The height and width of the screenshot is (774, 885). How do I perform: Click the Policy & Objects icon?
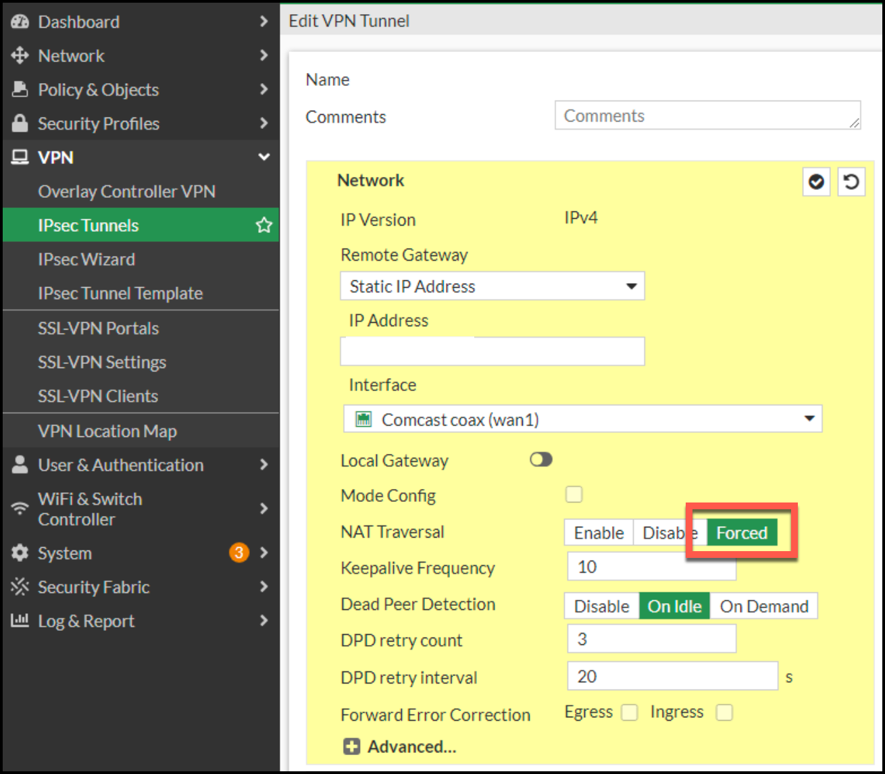[20, 89]
